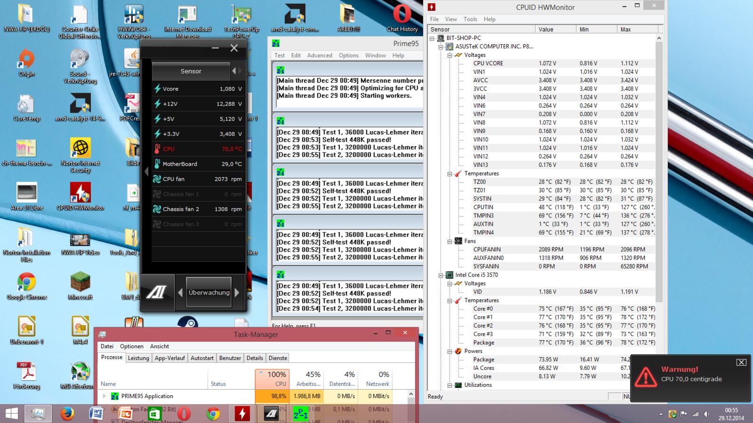The height and width of the screenshot is (423, 753).
Task: Collapse the Utilizations node in HWMonitor
Action: (x=449, y=385)
